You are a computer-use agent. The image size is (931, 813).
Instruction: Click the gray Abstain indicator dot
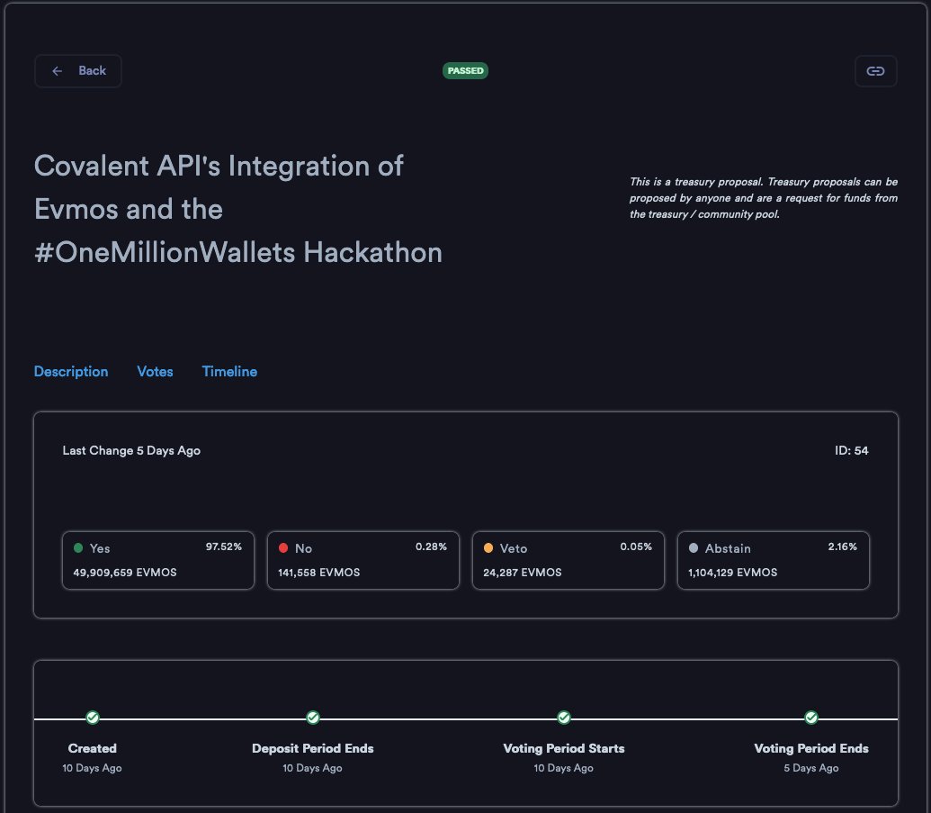(694, 548)
